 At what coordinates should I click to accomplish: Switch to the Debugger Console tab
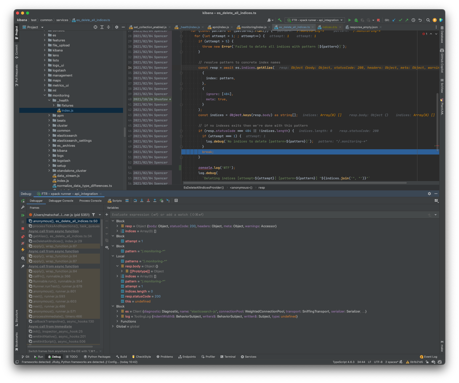click(x=61, y=201)
